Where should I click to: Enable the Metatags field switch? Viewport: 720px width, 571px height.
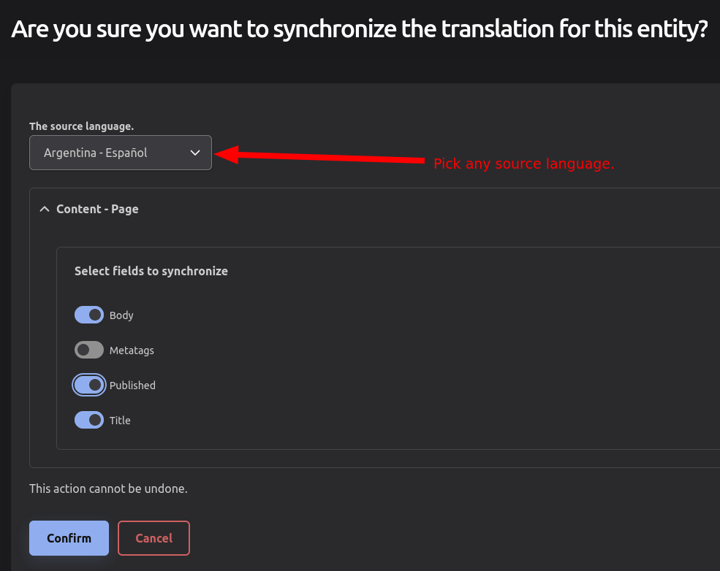89,350
